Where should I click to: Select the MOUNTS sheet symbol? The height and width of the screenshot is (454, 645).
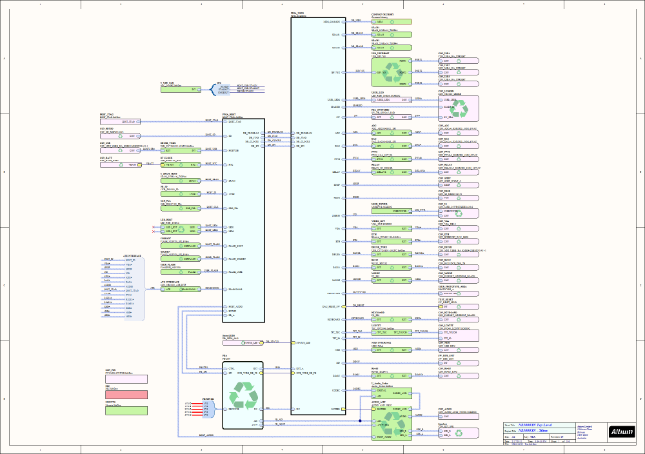click(126, 410)
